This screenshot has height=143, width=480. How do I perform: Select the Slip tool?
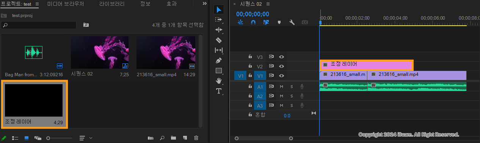[219, 50]
